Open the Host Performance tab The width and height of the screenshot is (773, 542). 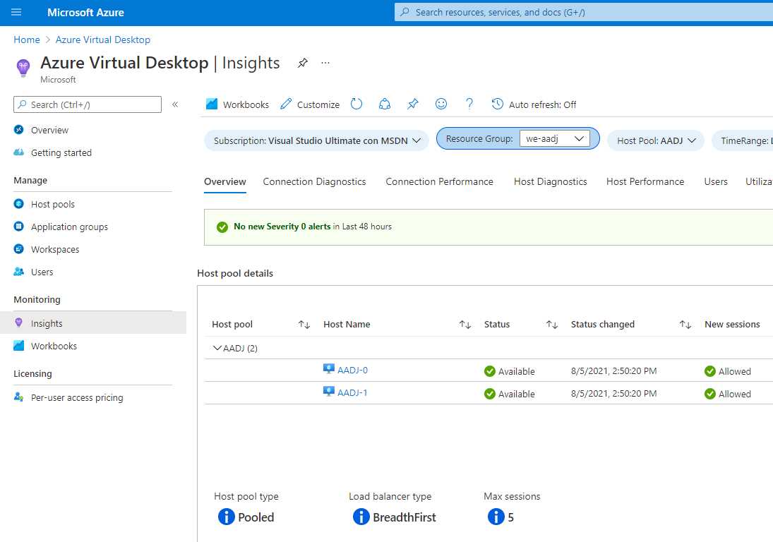(645, 181)
